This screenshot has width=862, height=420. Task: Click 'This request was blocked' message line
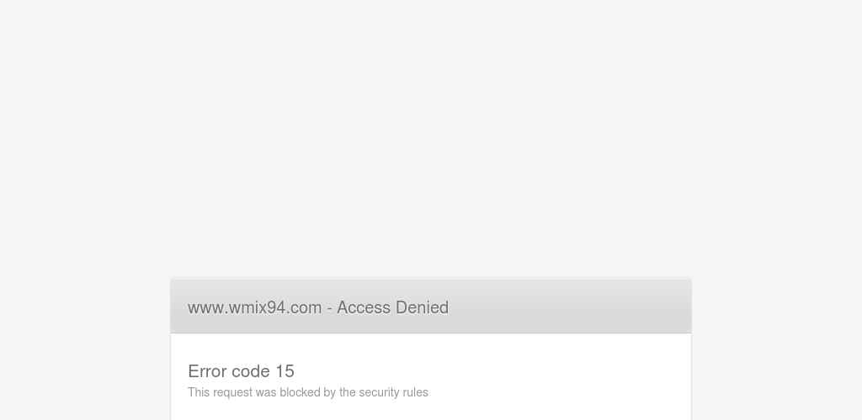[x=308, y=392]
